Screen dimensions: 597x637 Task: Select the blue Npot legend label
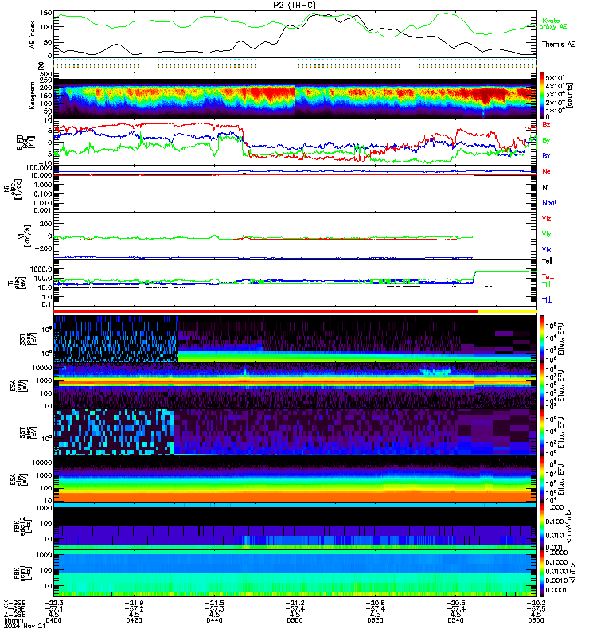coord(549,203)
